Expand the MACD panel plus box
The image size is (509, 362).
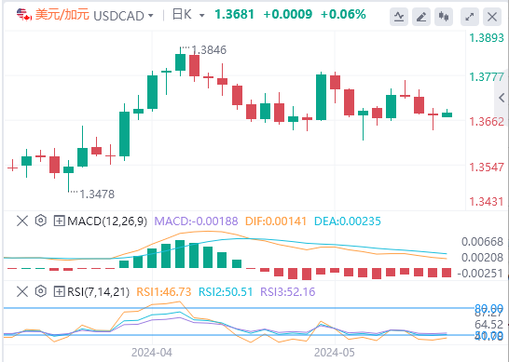[x=59, y=221]
